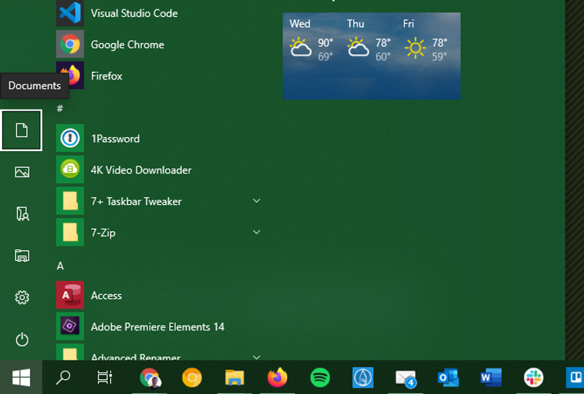The height and width of the screenshot is (394, 584).
Task: Expand the 7-Zip folder chevron
Action: (x=256, y=232)
